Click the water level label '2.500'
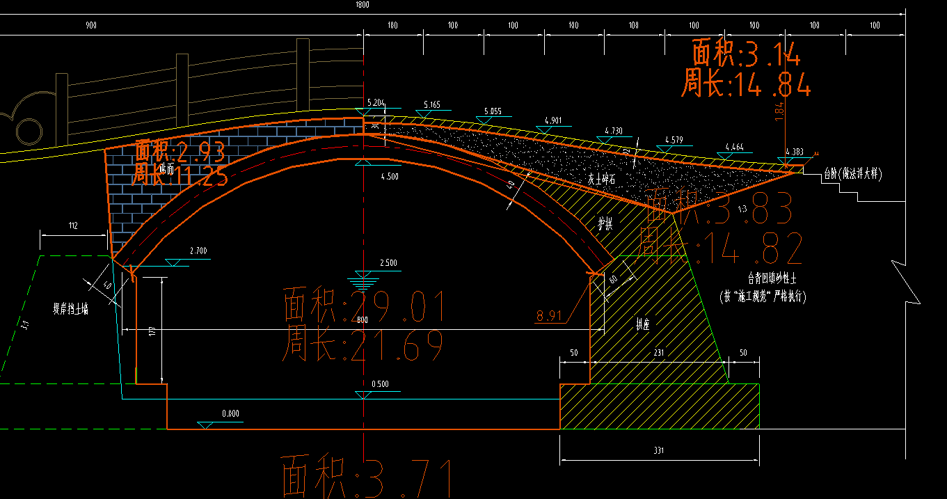Viewport: 947px width, 499px height. (390, 263)
